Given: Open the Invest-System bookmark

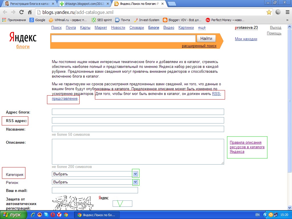Looking at the screenshot, I should click(147, 20).
